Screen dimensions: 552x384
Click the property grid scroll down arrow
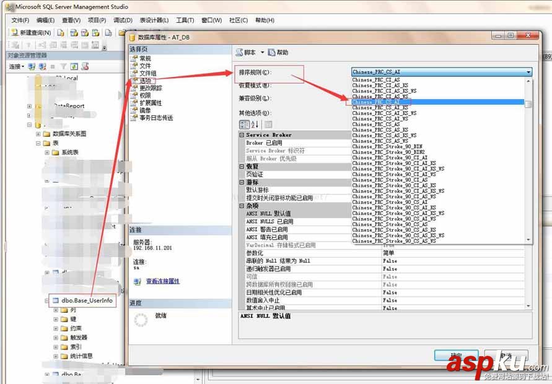528,306
